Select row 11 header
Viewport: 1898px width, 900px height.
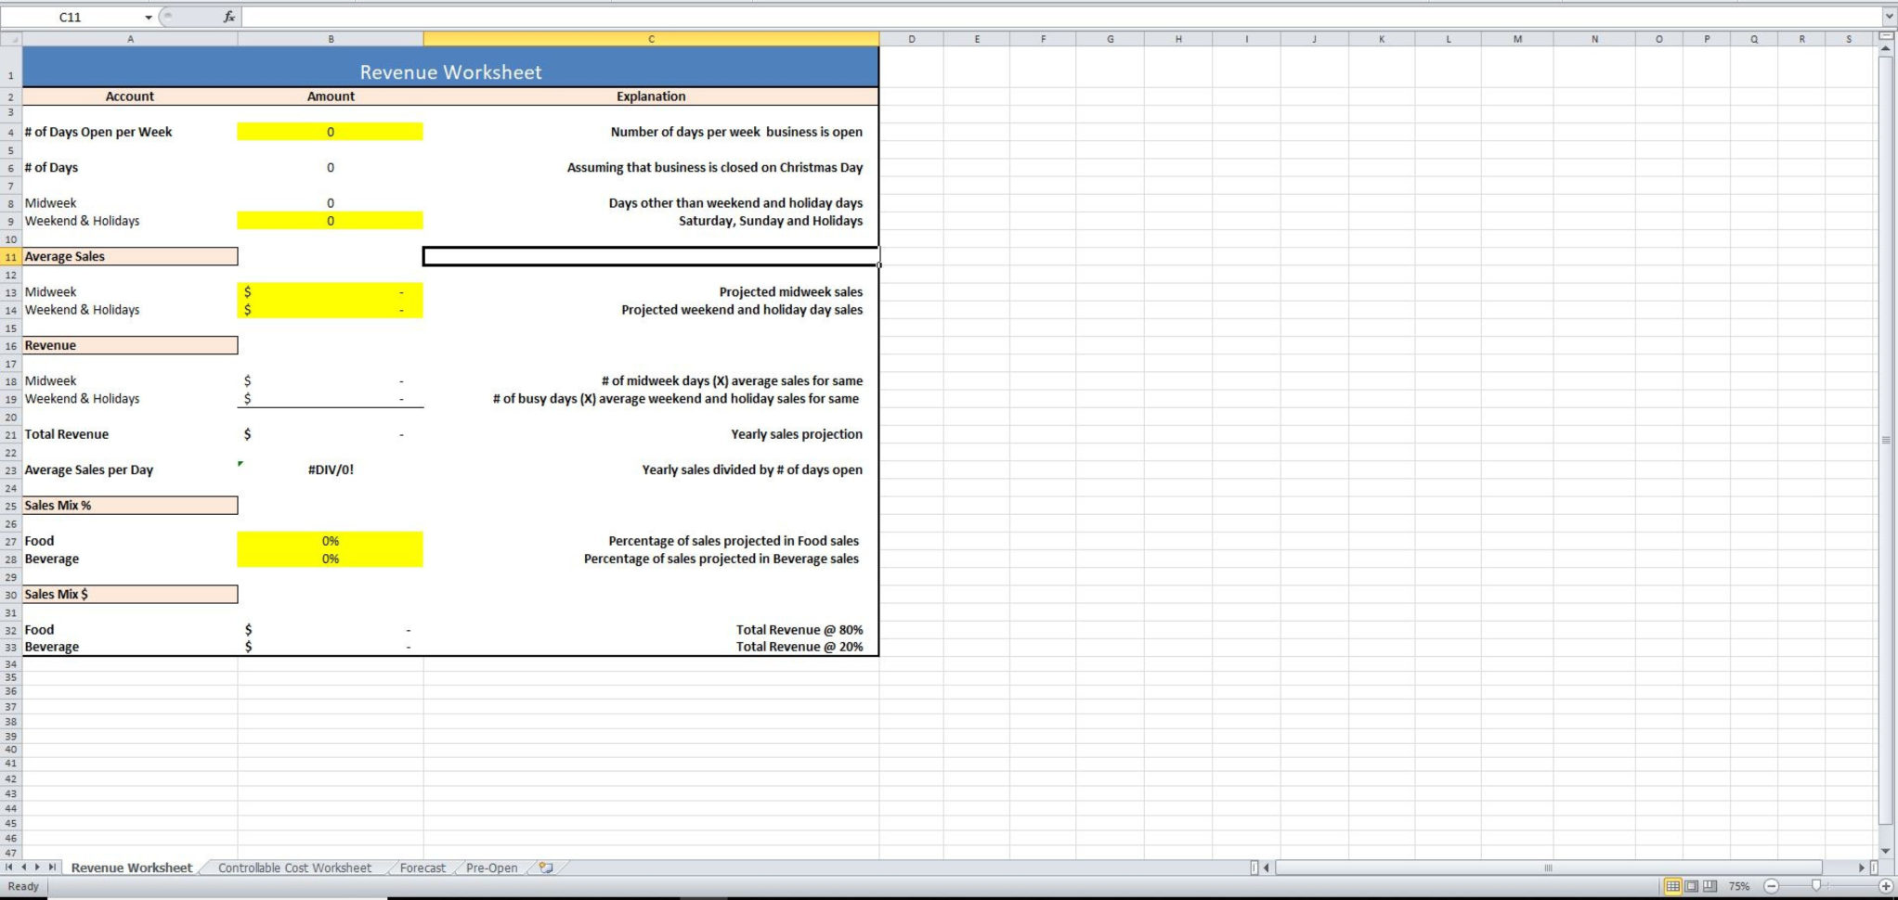11,257
